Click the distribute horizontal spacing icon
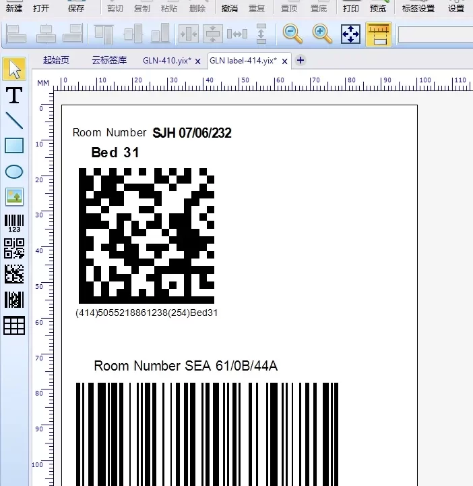Viewport: 473px width, 486px height. (237, 34)
